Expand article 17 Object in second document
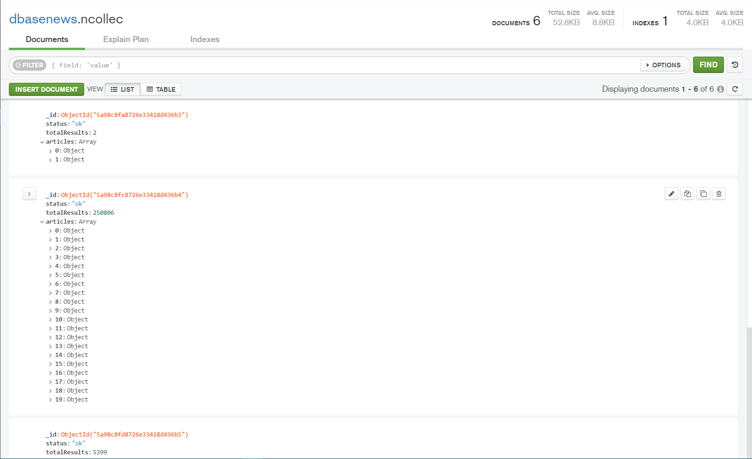Screen dimensions: 752x459 (51, 382)
